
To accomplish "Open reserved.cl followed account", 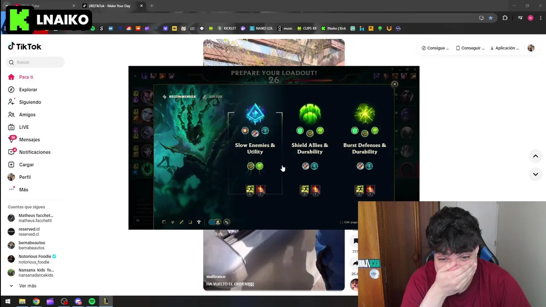I will [24, 232].
